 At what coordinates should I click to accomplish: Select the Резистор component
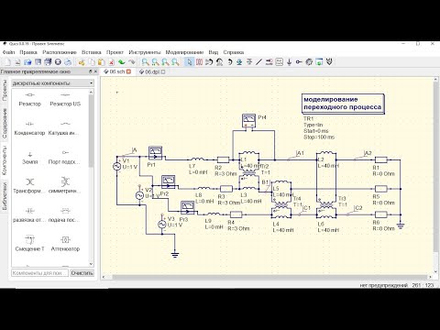[x=29, y=100]
